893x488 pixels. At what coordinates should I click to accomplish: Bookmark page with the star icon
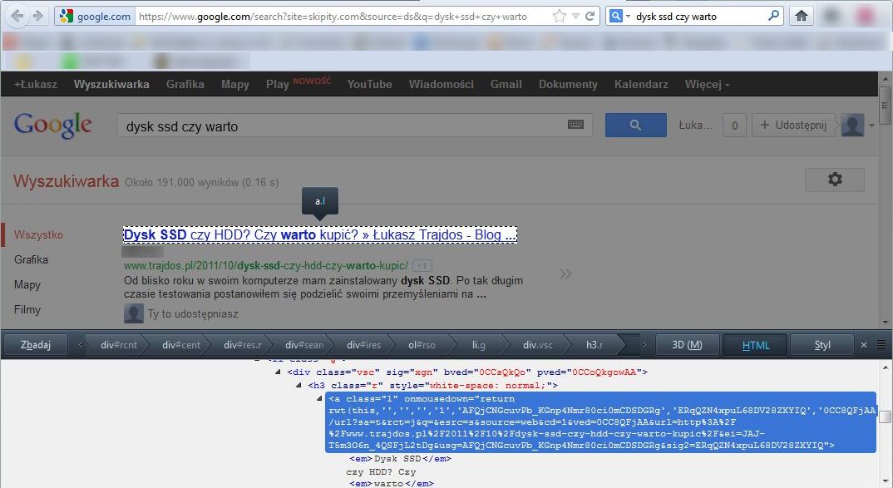[560, 16]
